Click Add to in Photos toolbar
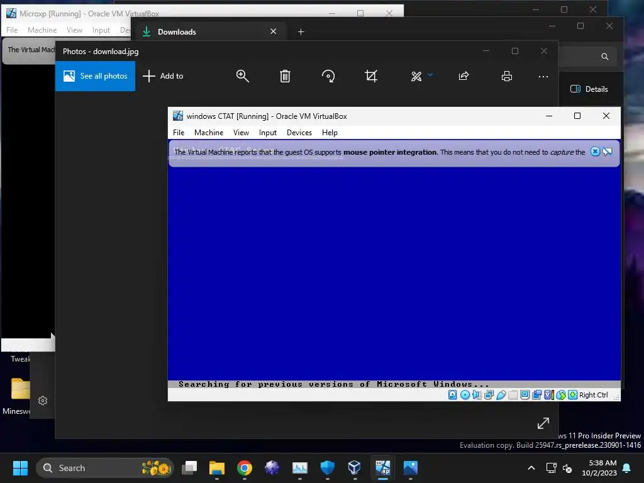 coord(163,76)
